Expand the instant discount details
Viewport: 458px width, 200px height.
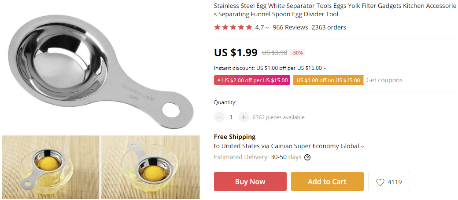[x=325, y=69]
